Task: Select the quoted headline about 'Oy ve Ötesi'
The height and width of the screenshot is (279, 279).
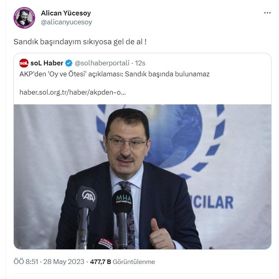Action: [x=114, y=74]
